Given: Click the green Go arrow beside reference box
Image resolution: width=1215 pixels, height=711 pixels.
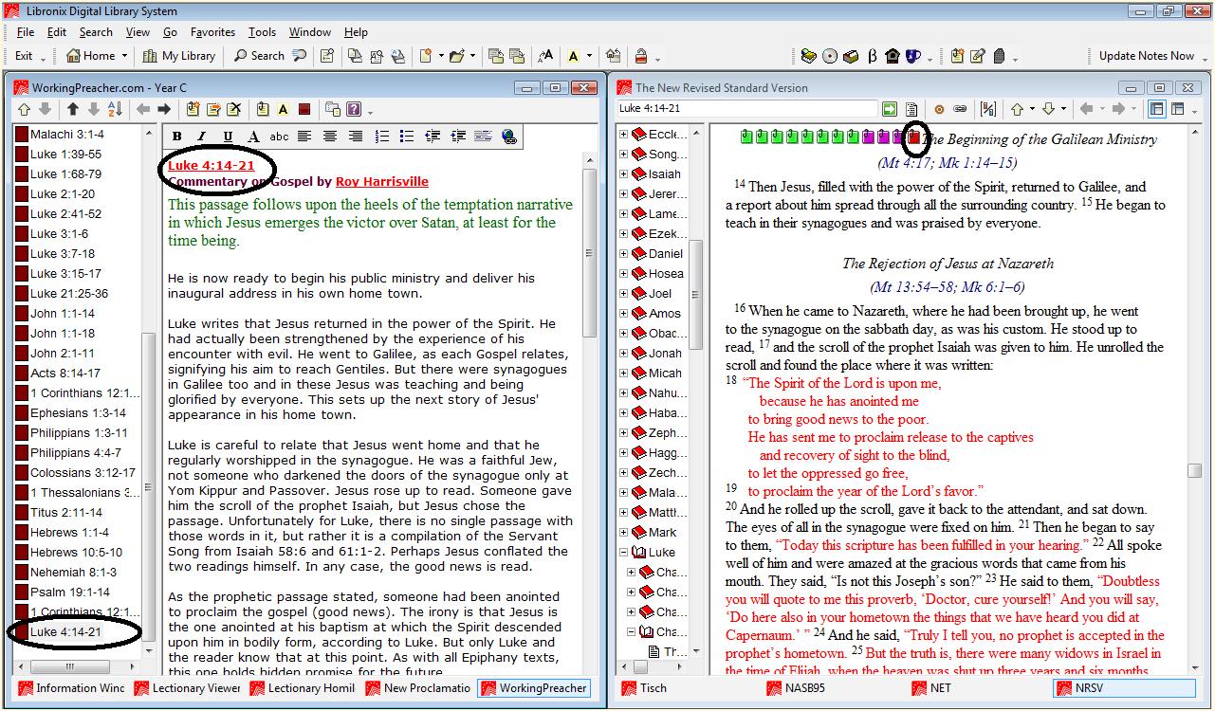Looking at the screenshot, I should coord(890,109).
